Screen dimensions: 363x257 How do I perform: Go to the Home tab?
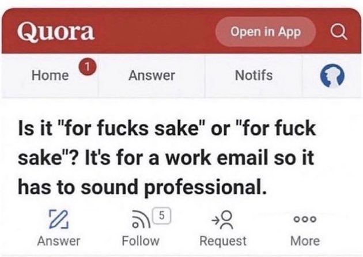tap(50, 75)
